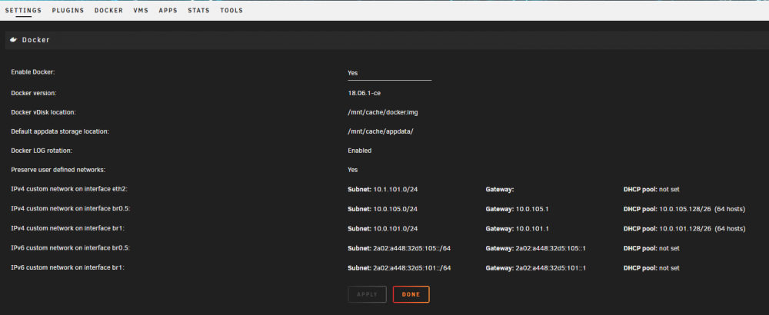
Task: Click Yes value for Preserve user defined networks
Action: click(353, 170)
